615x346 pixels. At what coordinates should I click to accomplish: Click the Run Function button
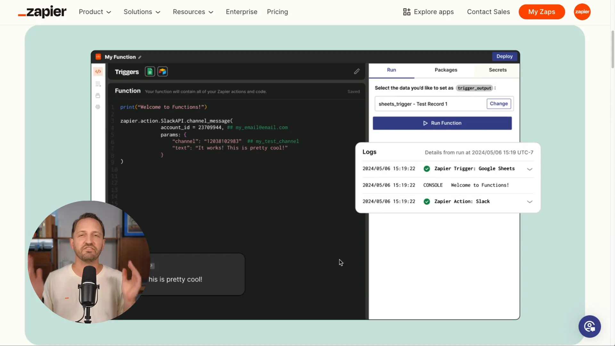(442, 123)
